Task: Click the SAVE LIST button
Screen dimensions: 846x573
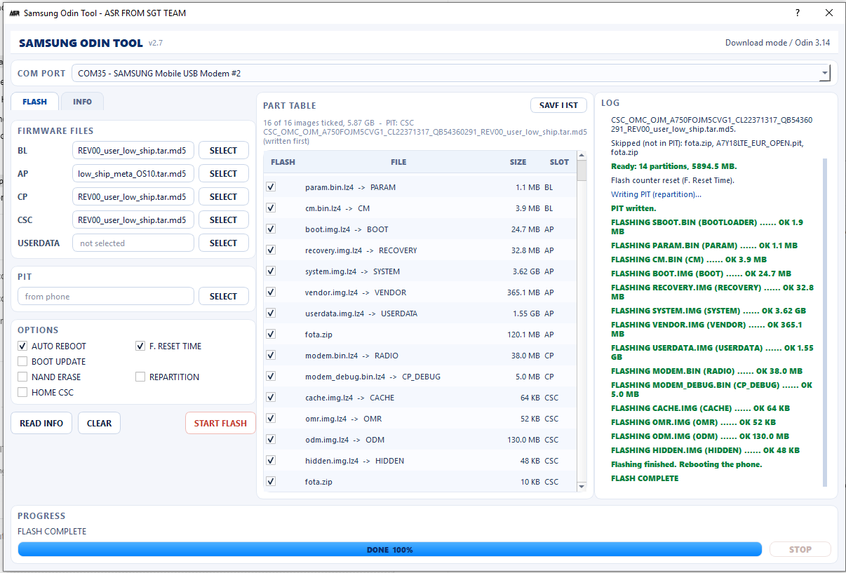Action: pos(558,105)
